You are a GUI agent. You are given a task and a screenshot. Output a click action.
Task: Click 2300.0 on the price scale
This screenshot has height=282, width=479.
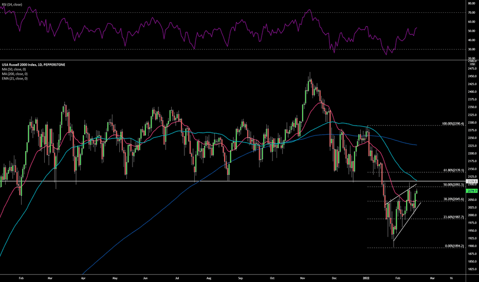[x=472, y=123]
